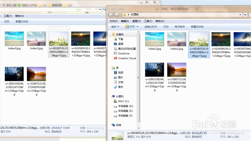The width and height of the screenshot is (251, 141).
Task: Click 电子邮件 email button
Action: tap(180, 27)
